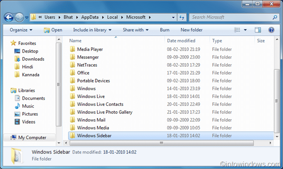The image size is (283, 169).
Task: Open the Music library
Action: click(x=28, y=106)
